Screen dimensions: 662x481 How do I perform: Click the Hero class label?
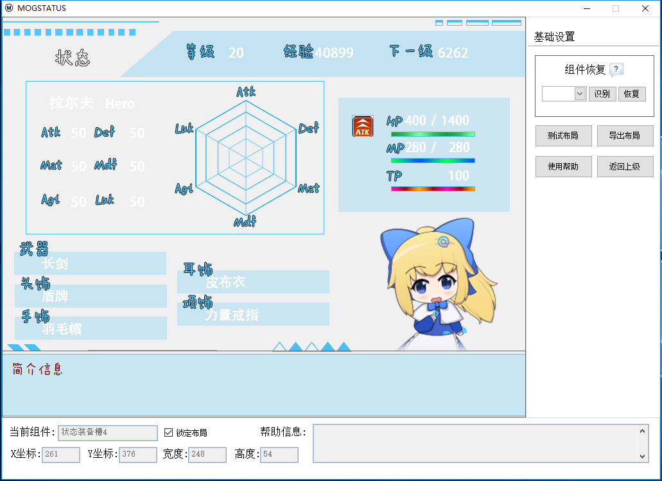click(120, 103)
